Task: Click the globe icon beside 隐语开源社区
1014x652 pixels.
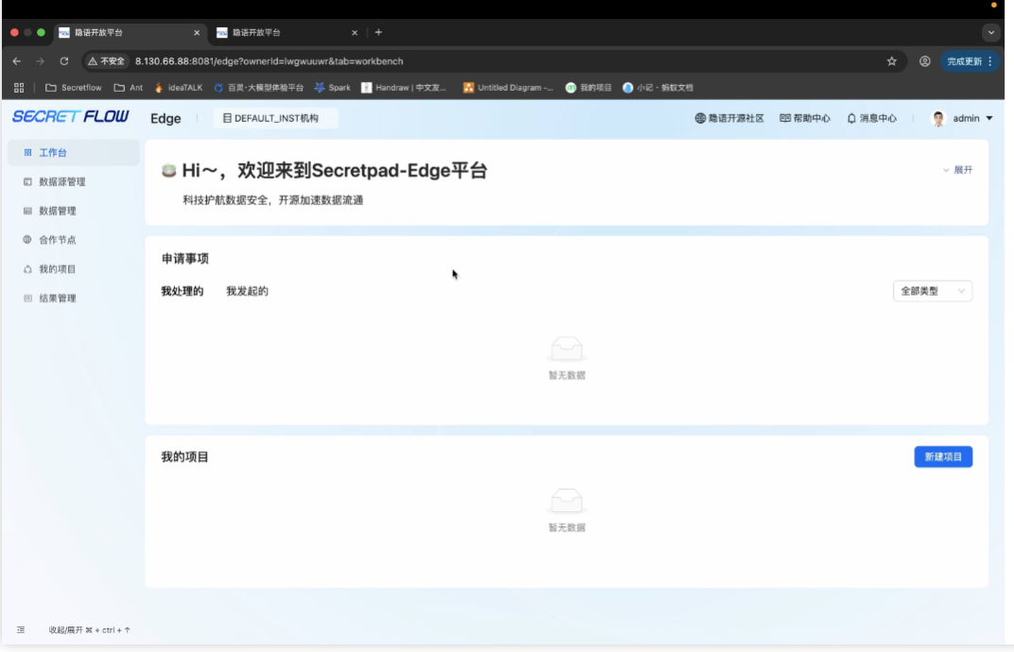Action: pyautogui.click(x=700, y=118)
